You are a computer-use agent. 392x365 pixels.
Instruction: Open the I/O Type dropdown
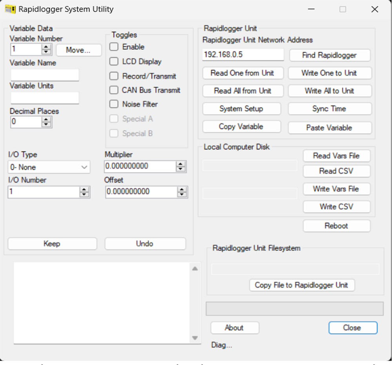[x=49, y=167]
